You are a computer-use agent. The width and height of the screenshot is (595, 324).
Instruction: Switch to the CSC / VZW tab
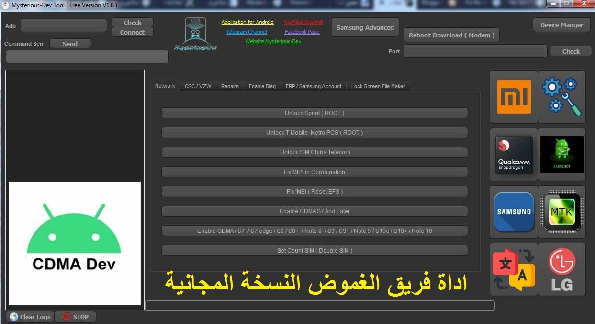coord(198,86)
